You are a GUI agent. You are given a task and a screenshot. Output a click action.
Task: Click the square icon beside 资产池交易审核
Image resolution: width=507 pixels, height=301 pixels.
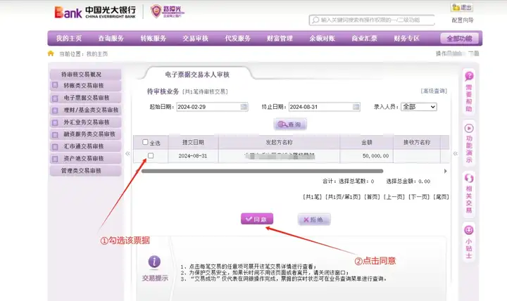55,158
